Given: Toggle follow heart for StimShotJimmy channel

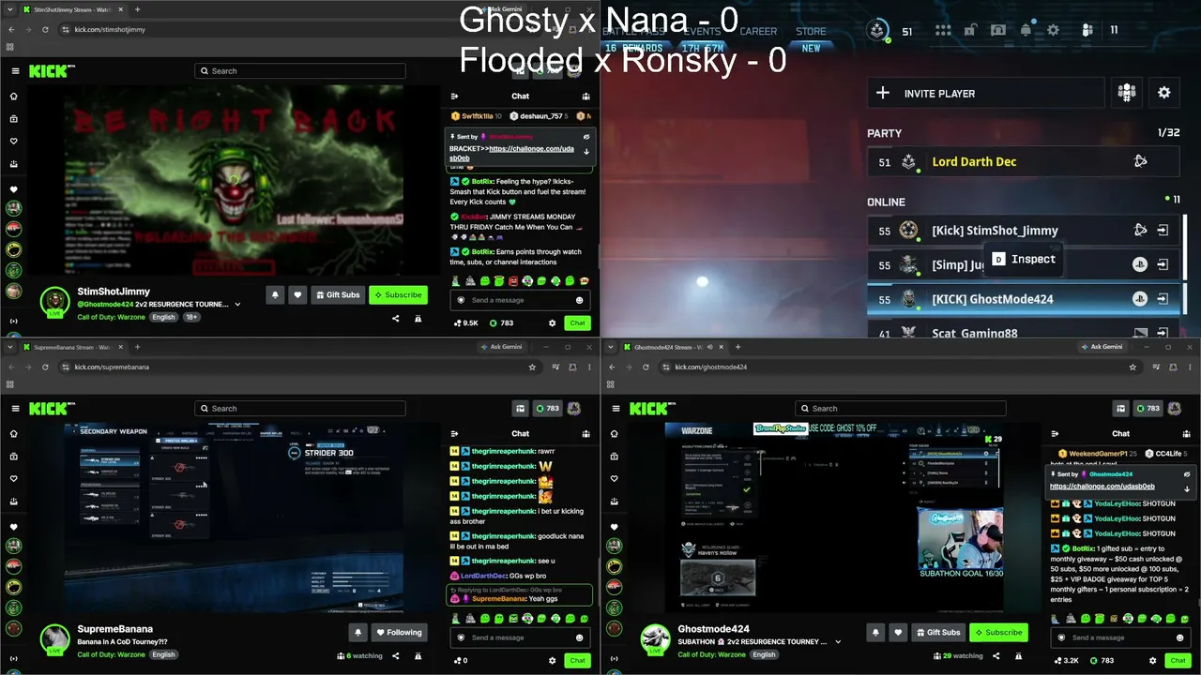Looking at the screenshot, I should 297,295.
